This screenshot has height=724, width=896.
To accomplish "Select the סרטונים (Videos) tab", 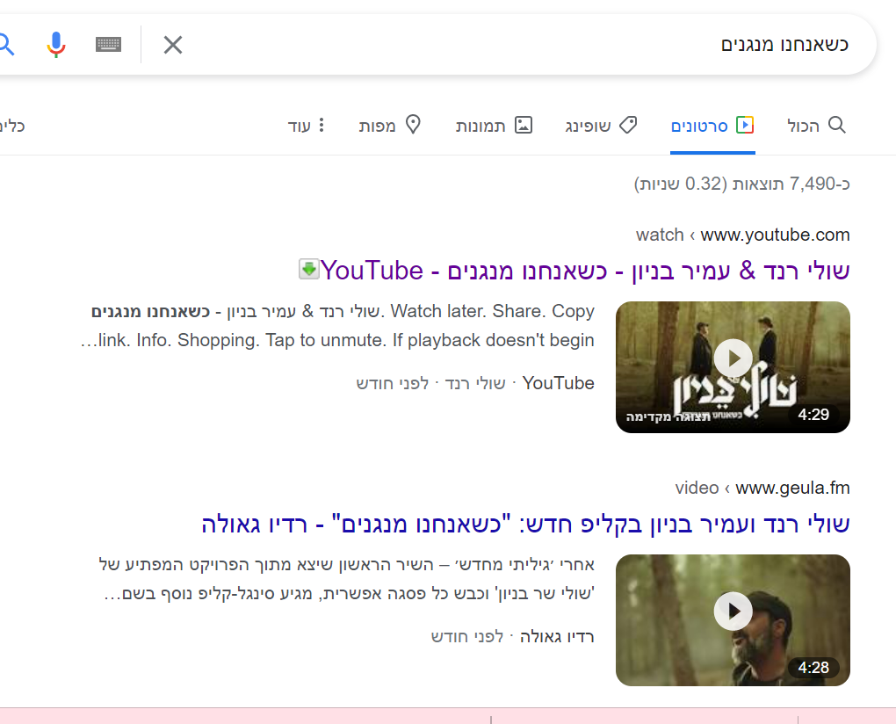I will [x=712, y=126].
